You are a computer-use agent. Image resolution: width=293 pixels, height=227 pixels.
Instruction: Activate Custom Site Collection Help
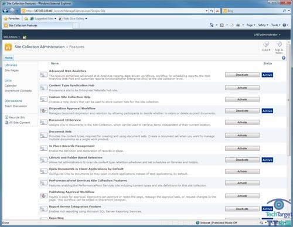[242, 100]
